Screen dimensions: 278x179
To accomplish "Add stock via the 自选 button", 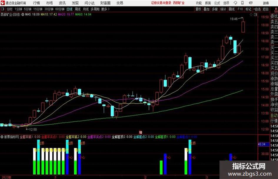I will click(x=257, y=9).
